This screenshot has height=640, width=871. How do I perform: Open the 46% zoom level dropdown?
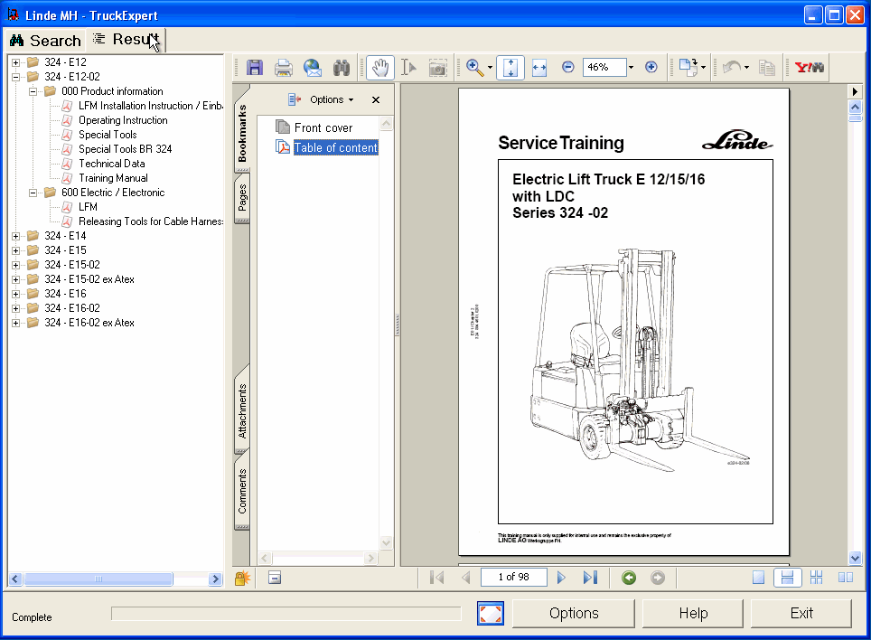[631, 67]
